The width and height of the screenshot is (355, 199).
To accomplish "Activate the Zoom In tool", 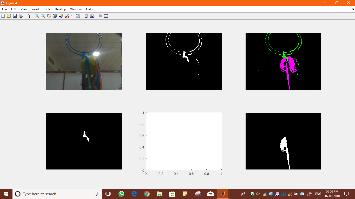I will click(x=37, y=16).
